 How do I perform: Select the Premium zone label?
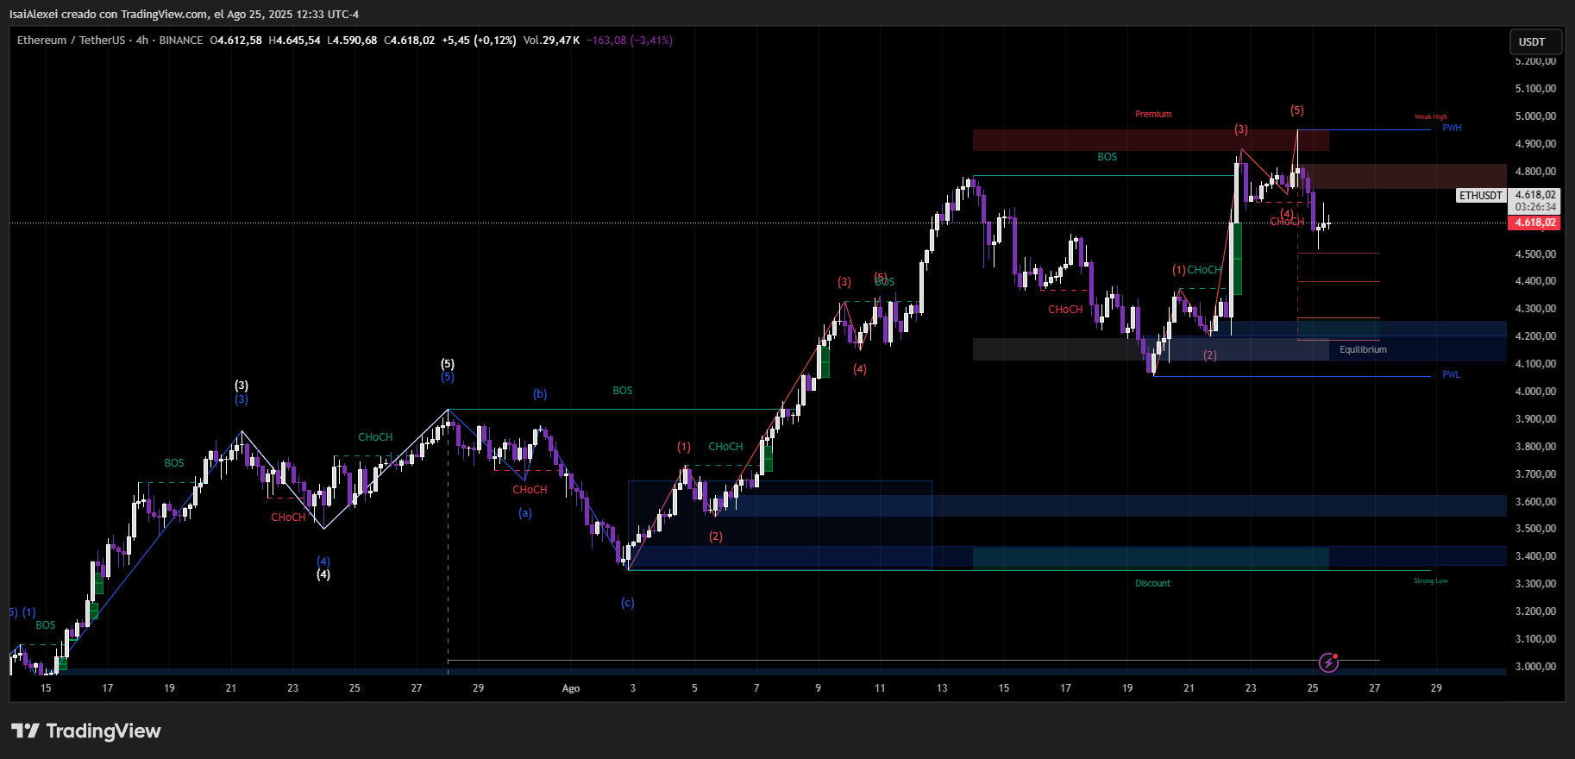coord(1152,114)
